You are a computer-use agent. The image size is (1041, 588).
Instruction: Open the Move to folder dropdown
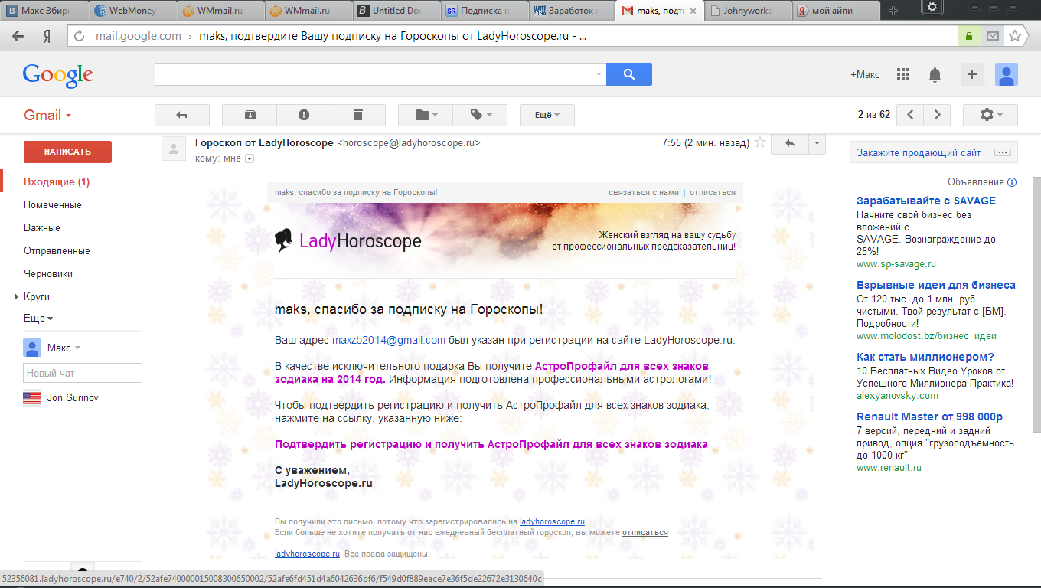click(426, 115)
